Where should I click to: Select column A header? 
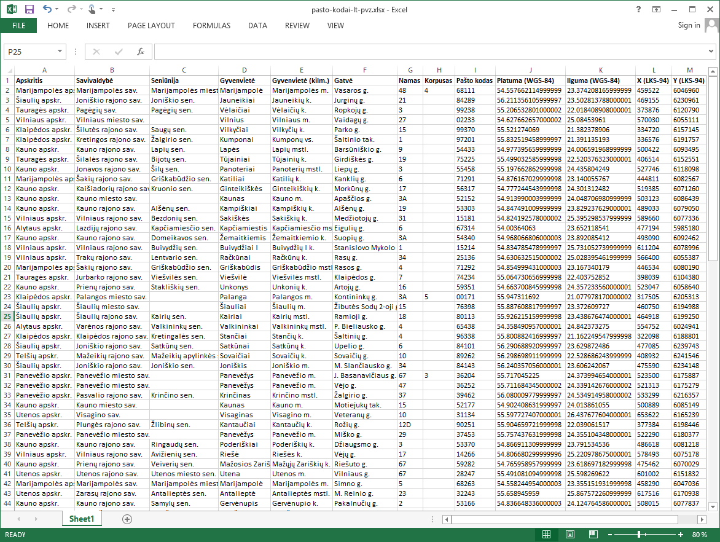tap(45, 70)
